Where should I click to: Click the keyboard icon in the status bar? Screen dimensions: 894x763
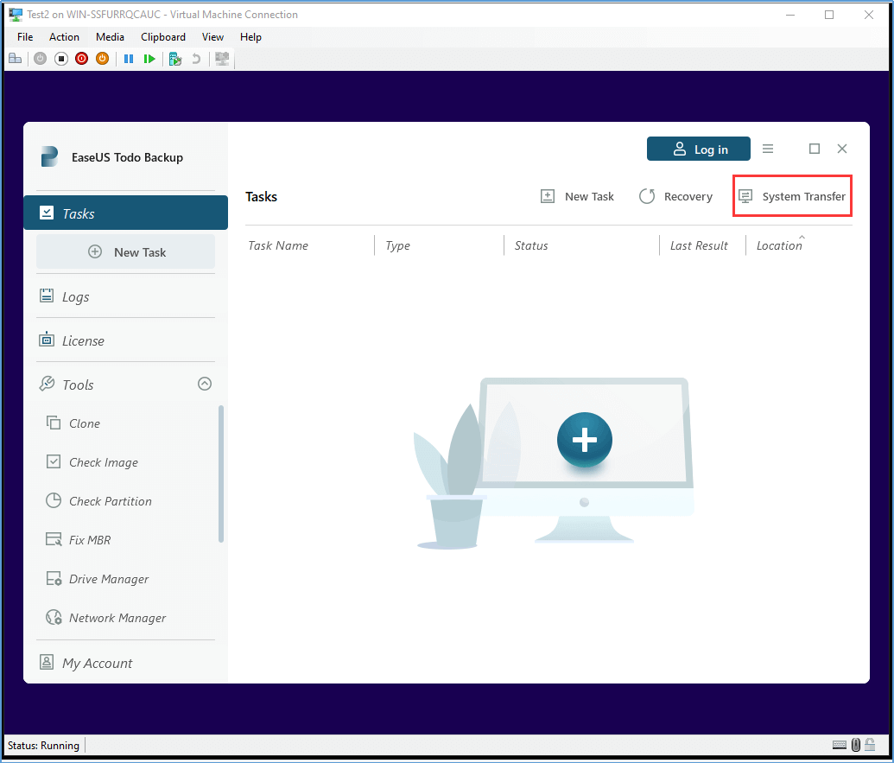click(x=839, y=745)
